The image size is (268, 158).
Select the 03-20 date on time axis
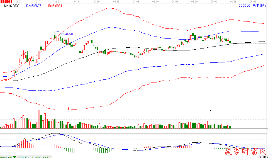click(x=155, y=2)
